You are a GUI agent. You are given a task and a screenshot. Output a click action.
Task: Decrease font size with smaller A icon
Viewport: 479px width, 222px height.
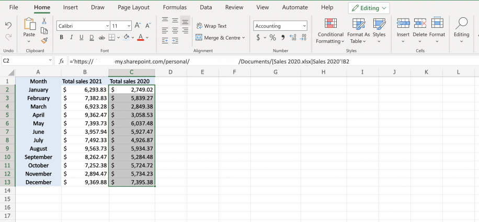(x=148, y=26)
